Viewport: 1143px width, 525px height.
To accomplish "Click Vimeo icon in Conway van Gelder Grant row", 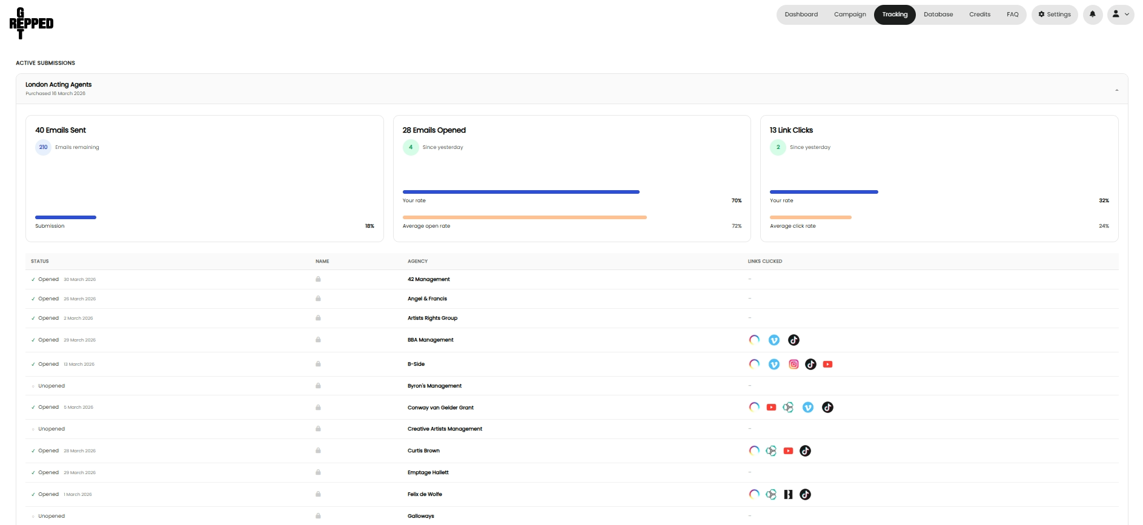I will coord(808,408).
